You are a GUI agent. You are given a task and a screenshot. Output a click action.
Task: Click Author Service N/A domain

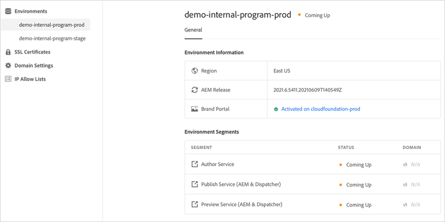coord(415,164)
